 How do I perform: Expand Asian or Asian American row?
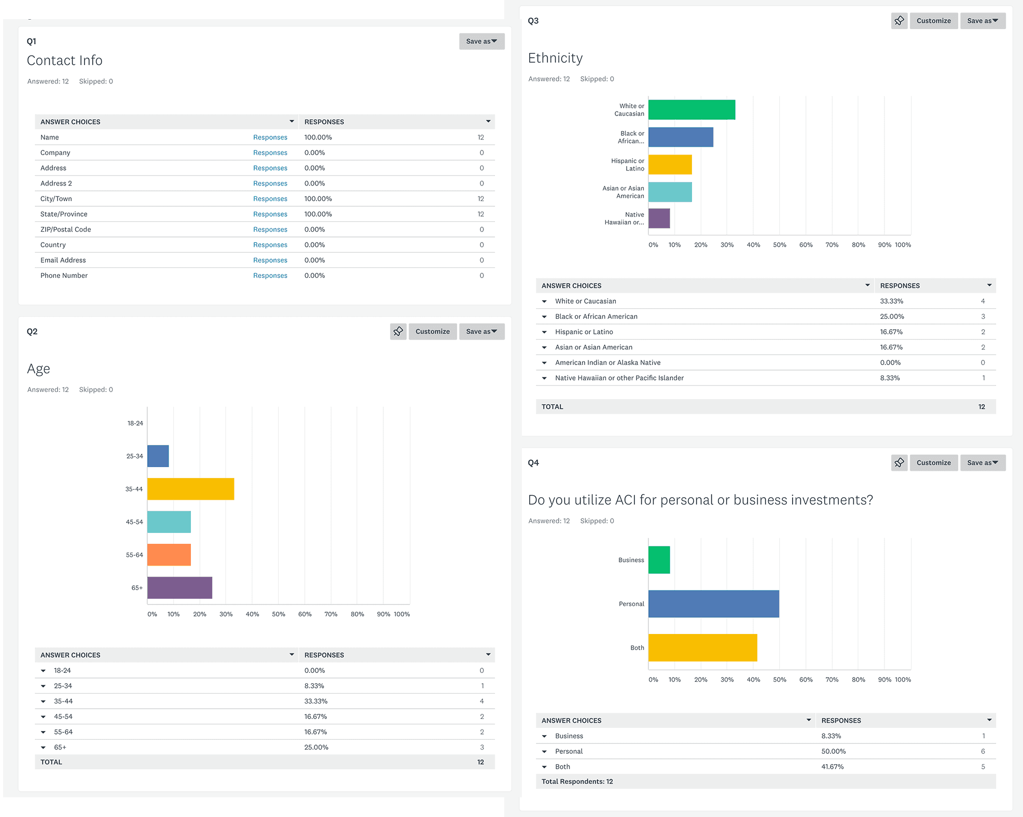(x=544, y=347)
